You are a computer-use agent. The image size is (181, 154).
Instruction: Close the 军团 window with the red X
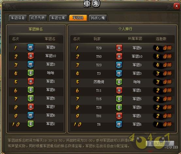[176, 6]
